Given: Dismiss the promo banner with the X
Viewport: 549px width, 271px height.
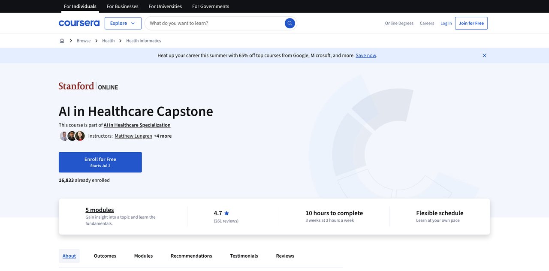Looking at the screenshot, I should [484, 55].
